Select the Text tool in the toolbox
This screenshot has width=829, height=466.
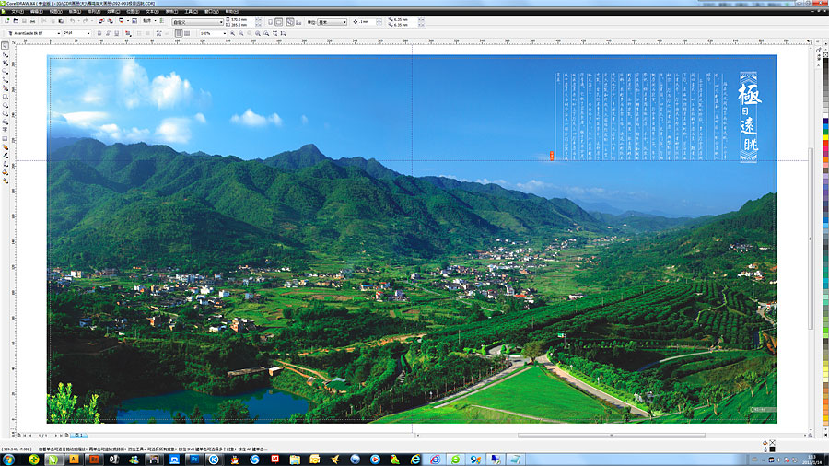tap(6, 130)
